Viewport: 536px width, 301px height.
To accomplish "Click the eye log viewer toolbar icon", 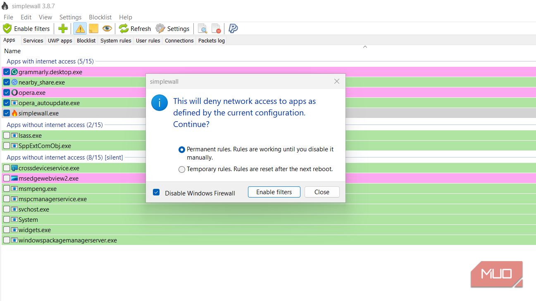I will point(107,28).
